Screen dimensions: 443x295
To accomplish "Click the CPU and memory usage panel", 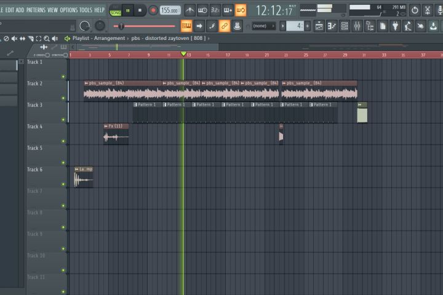I will coord(378,10).
